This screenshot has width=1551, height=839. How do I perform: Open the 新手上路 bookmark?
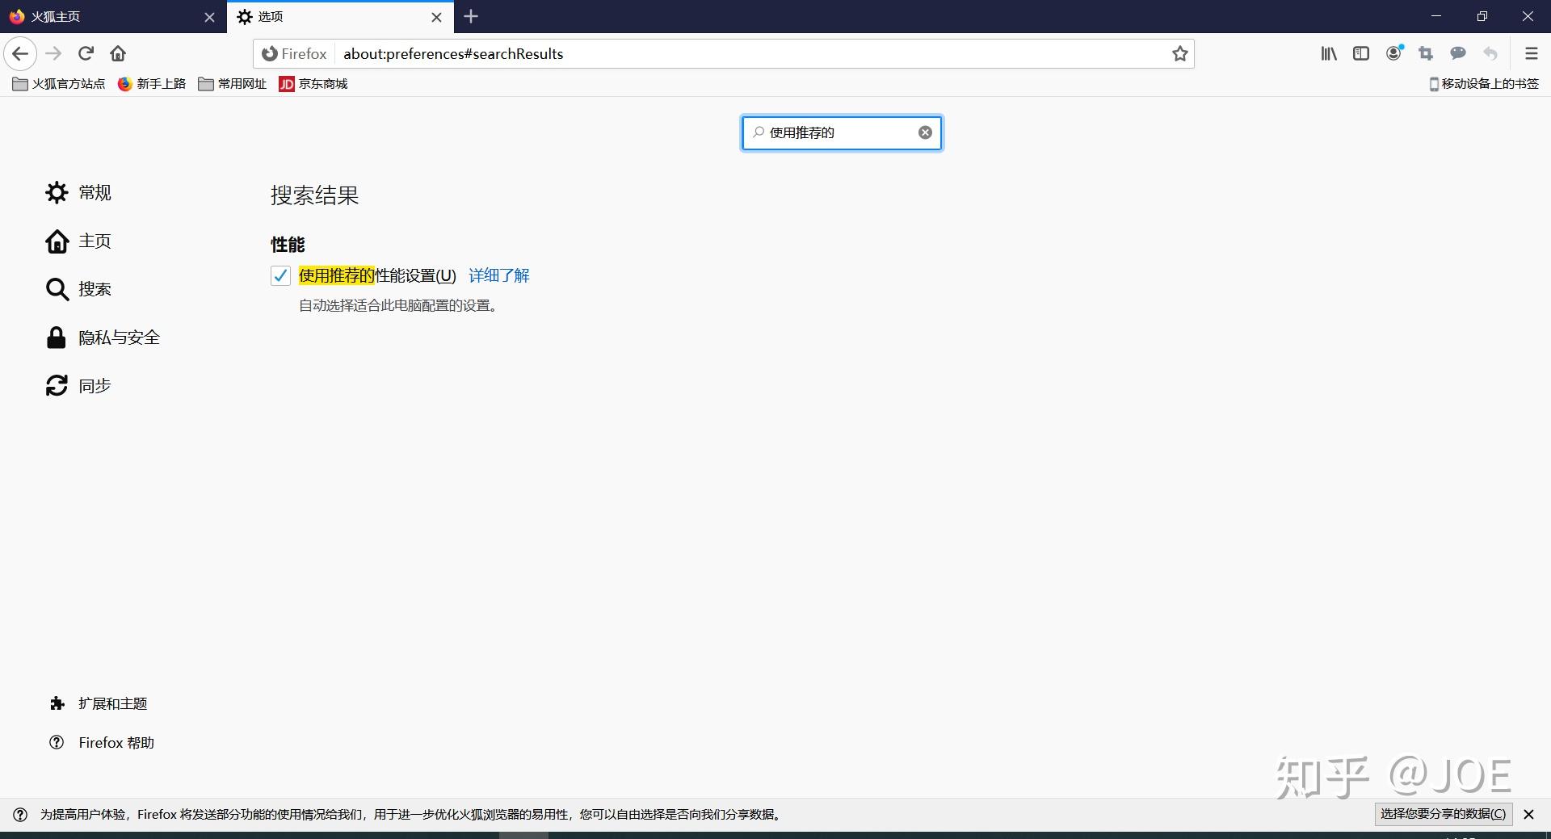[152, 84]
